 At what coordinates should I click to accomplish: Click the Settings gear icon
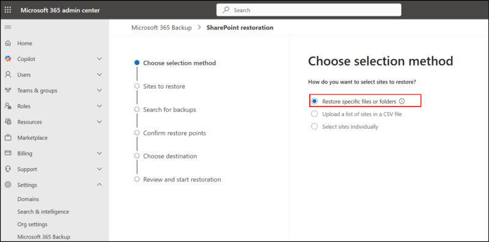[x=8, y=185]
